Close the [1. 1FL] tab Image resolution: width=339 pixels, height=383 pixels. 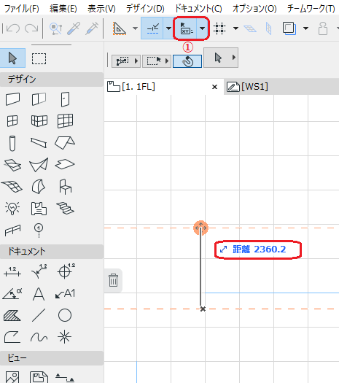[x=214, y=87]
